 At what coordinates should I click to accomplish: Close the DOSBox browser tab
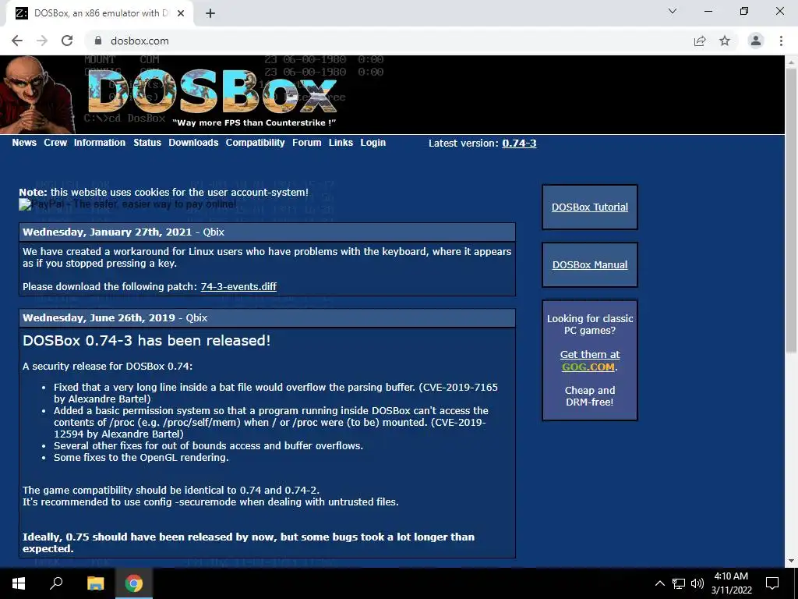(181, 13)
